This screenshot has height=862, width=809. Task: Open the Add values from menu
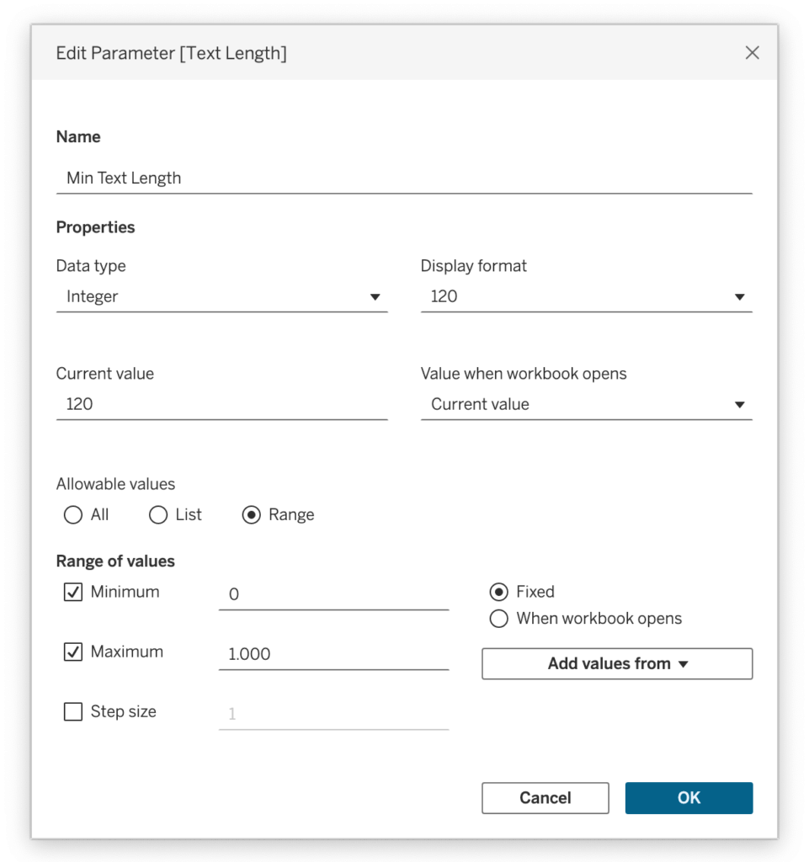click(617, 664)
